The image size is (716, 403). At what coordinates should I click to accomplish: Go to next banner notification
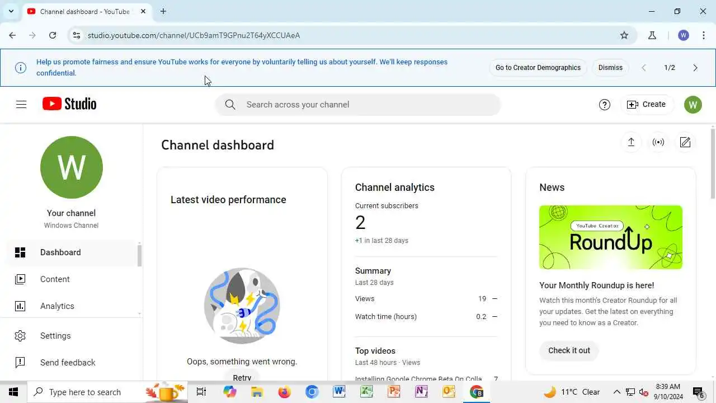(x=695, y=68)
